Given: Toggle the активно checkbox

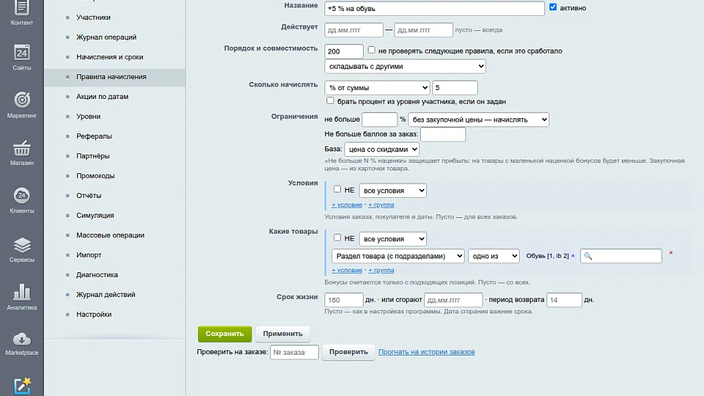Looking at the screenshot, I should [x=553, y=7].
